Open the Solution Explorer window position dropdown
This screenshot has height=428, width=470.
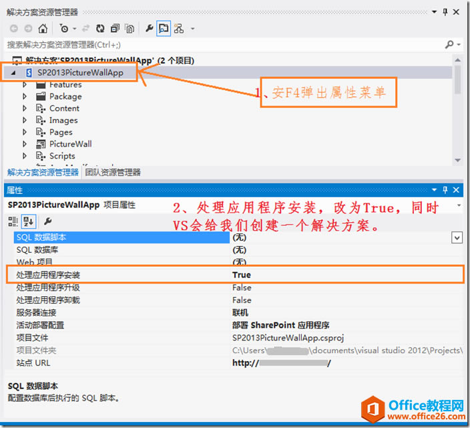[434, 12]
